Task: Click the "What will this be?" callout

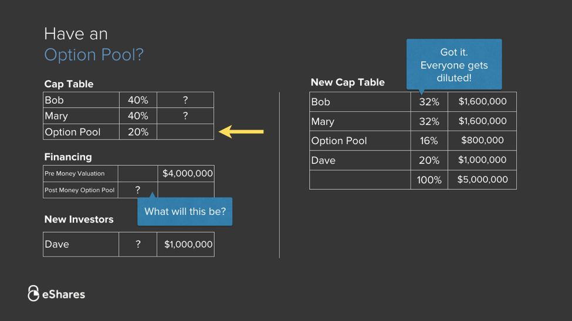Action: (x=185, y=211)
